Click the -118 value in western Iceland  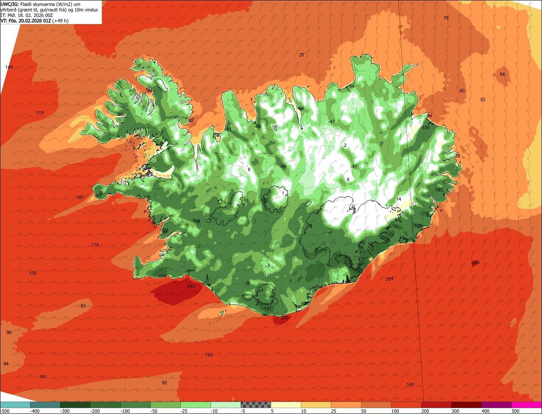coord(196,221)
